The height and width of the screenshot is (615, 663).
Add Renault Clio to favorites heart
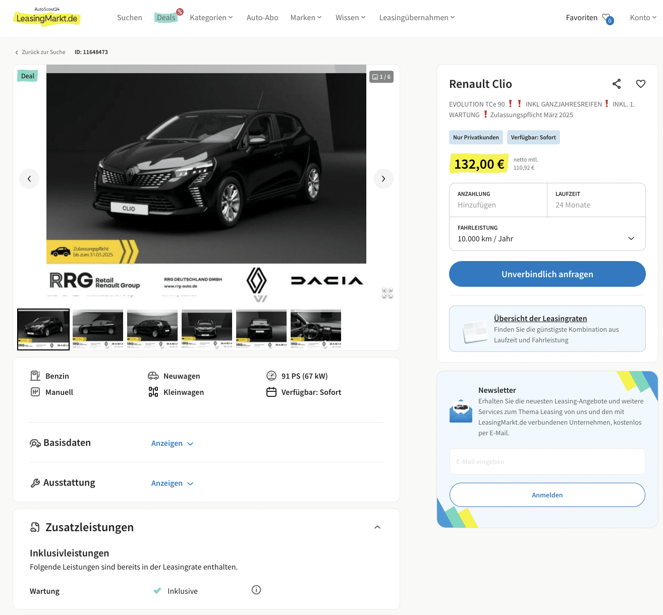[x=641, y=84]
